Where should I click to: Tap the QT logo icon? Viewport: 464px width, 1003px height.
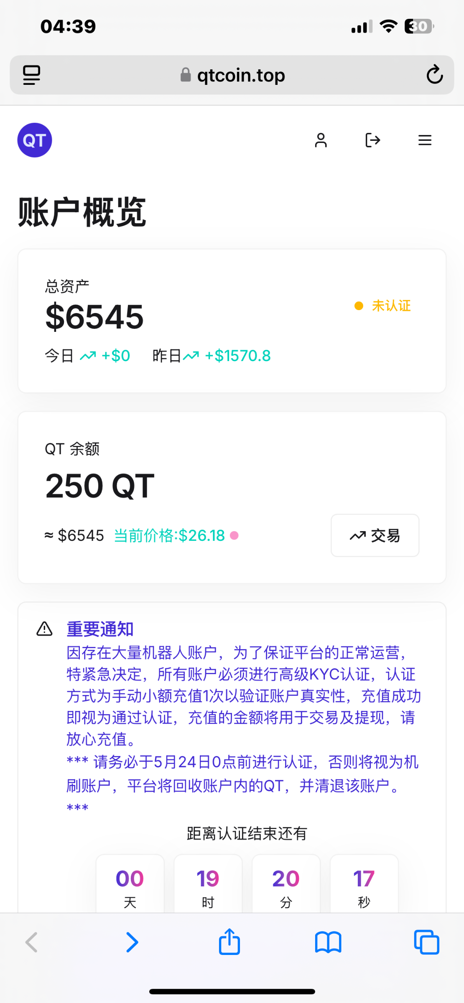[35, 140]
